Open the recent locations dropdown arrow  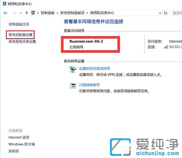click(x=21, y=13)
